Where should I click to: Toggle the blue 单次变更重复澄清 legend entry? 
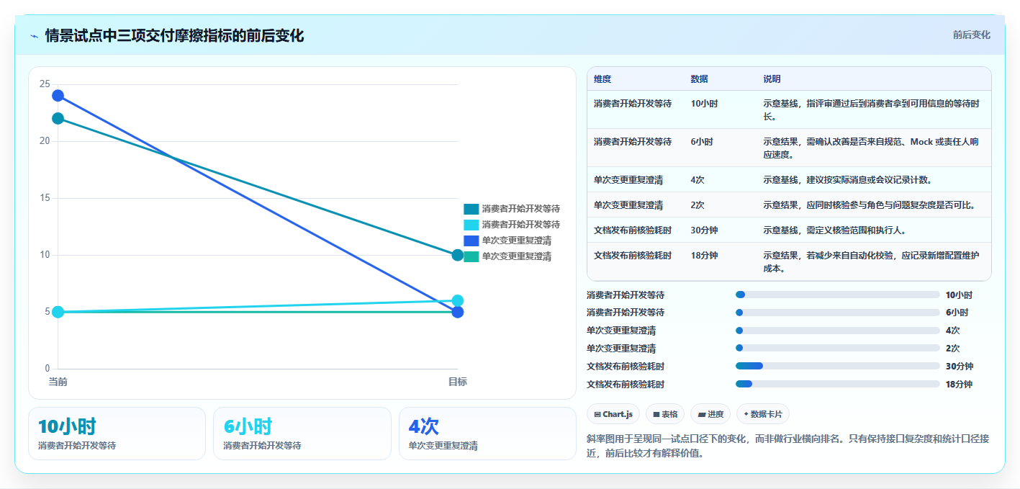pos(507,240)
